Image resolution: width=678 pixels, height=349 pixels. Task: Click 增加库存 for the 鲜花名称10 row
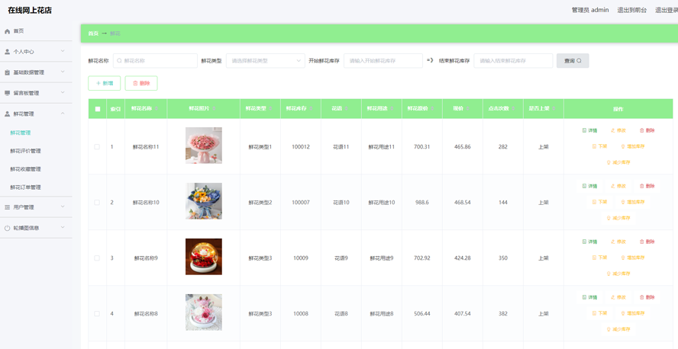[x=633, y=202]
